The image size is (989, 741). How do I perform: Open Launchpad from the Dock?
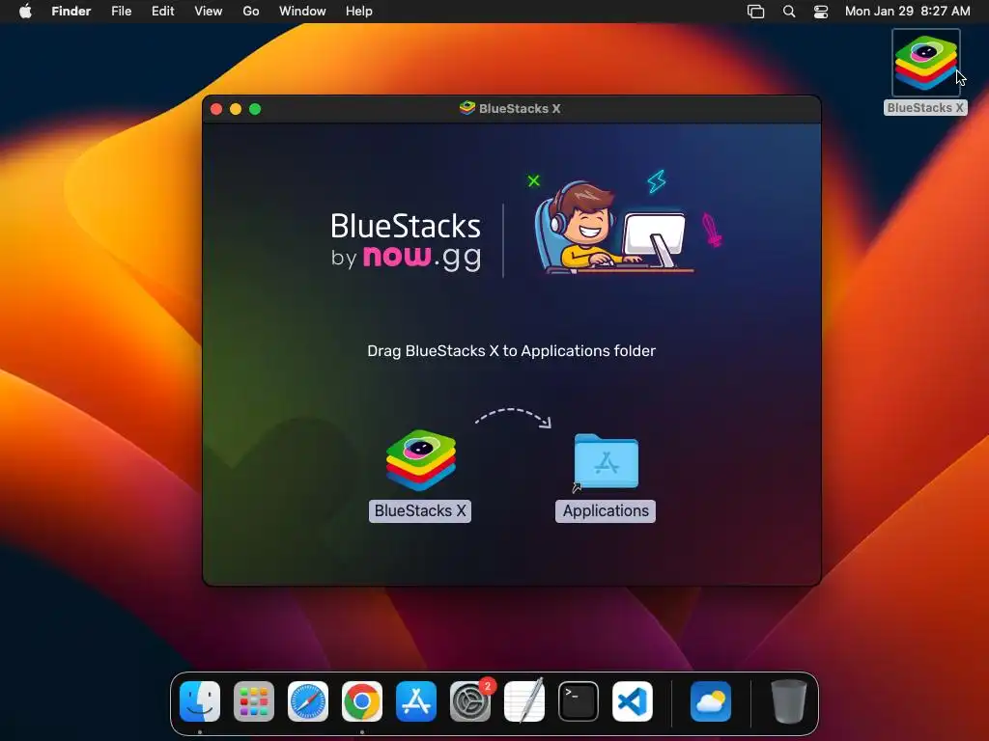click(x=254, y=701)
